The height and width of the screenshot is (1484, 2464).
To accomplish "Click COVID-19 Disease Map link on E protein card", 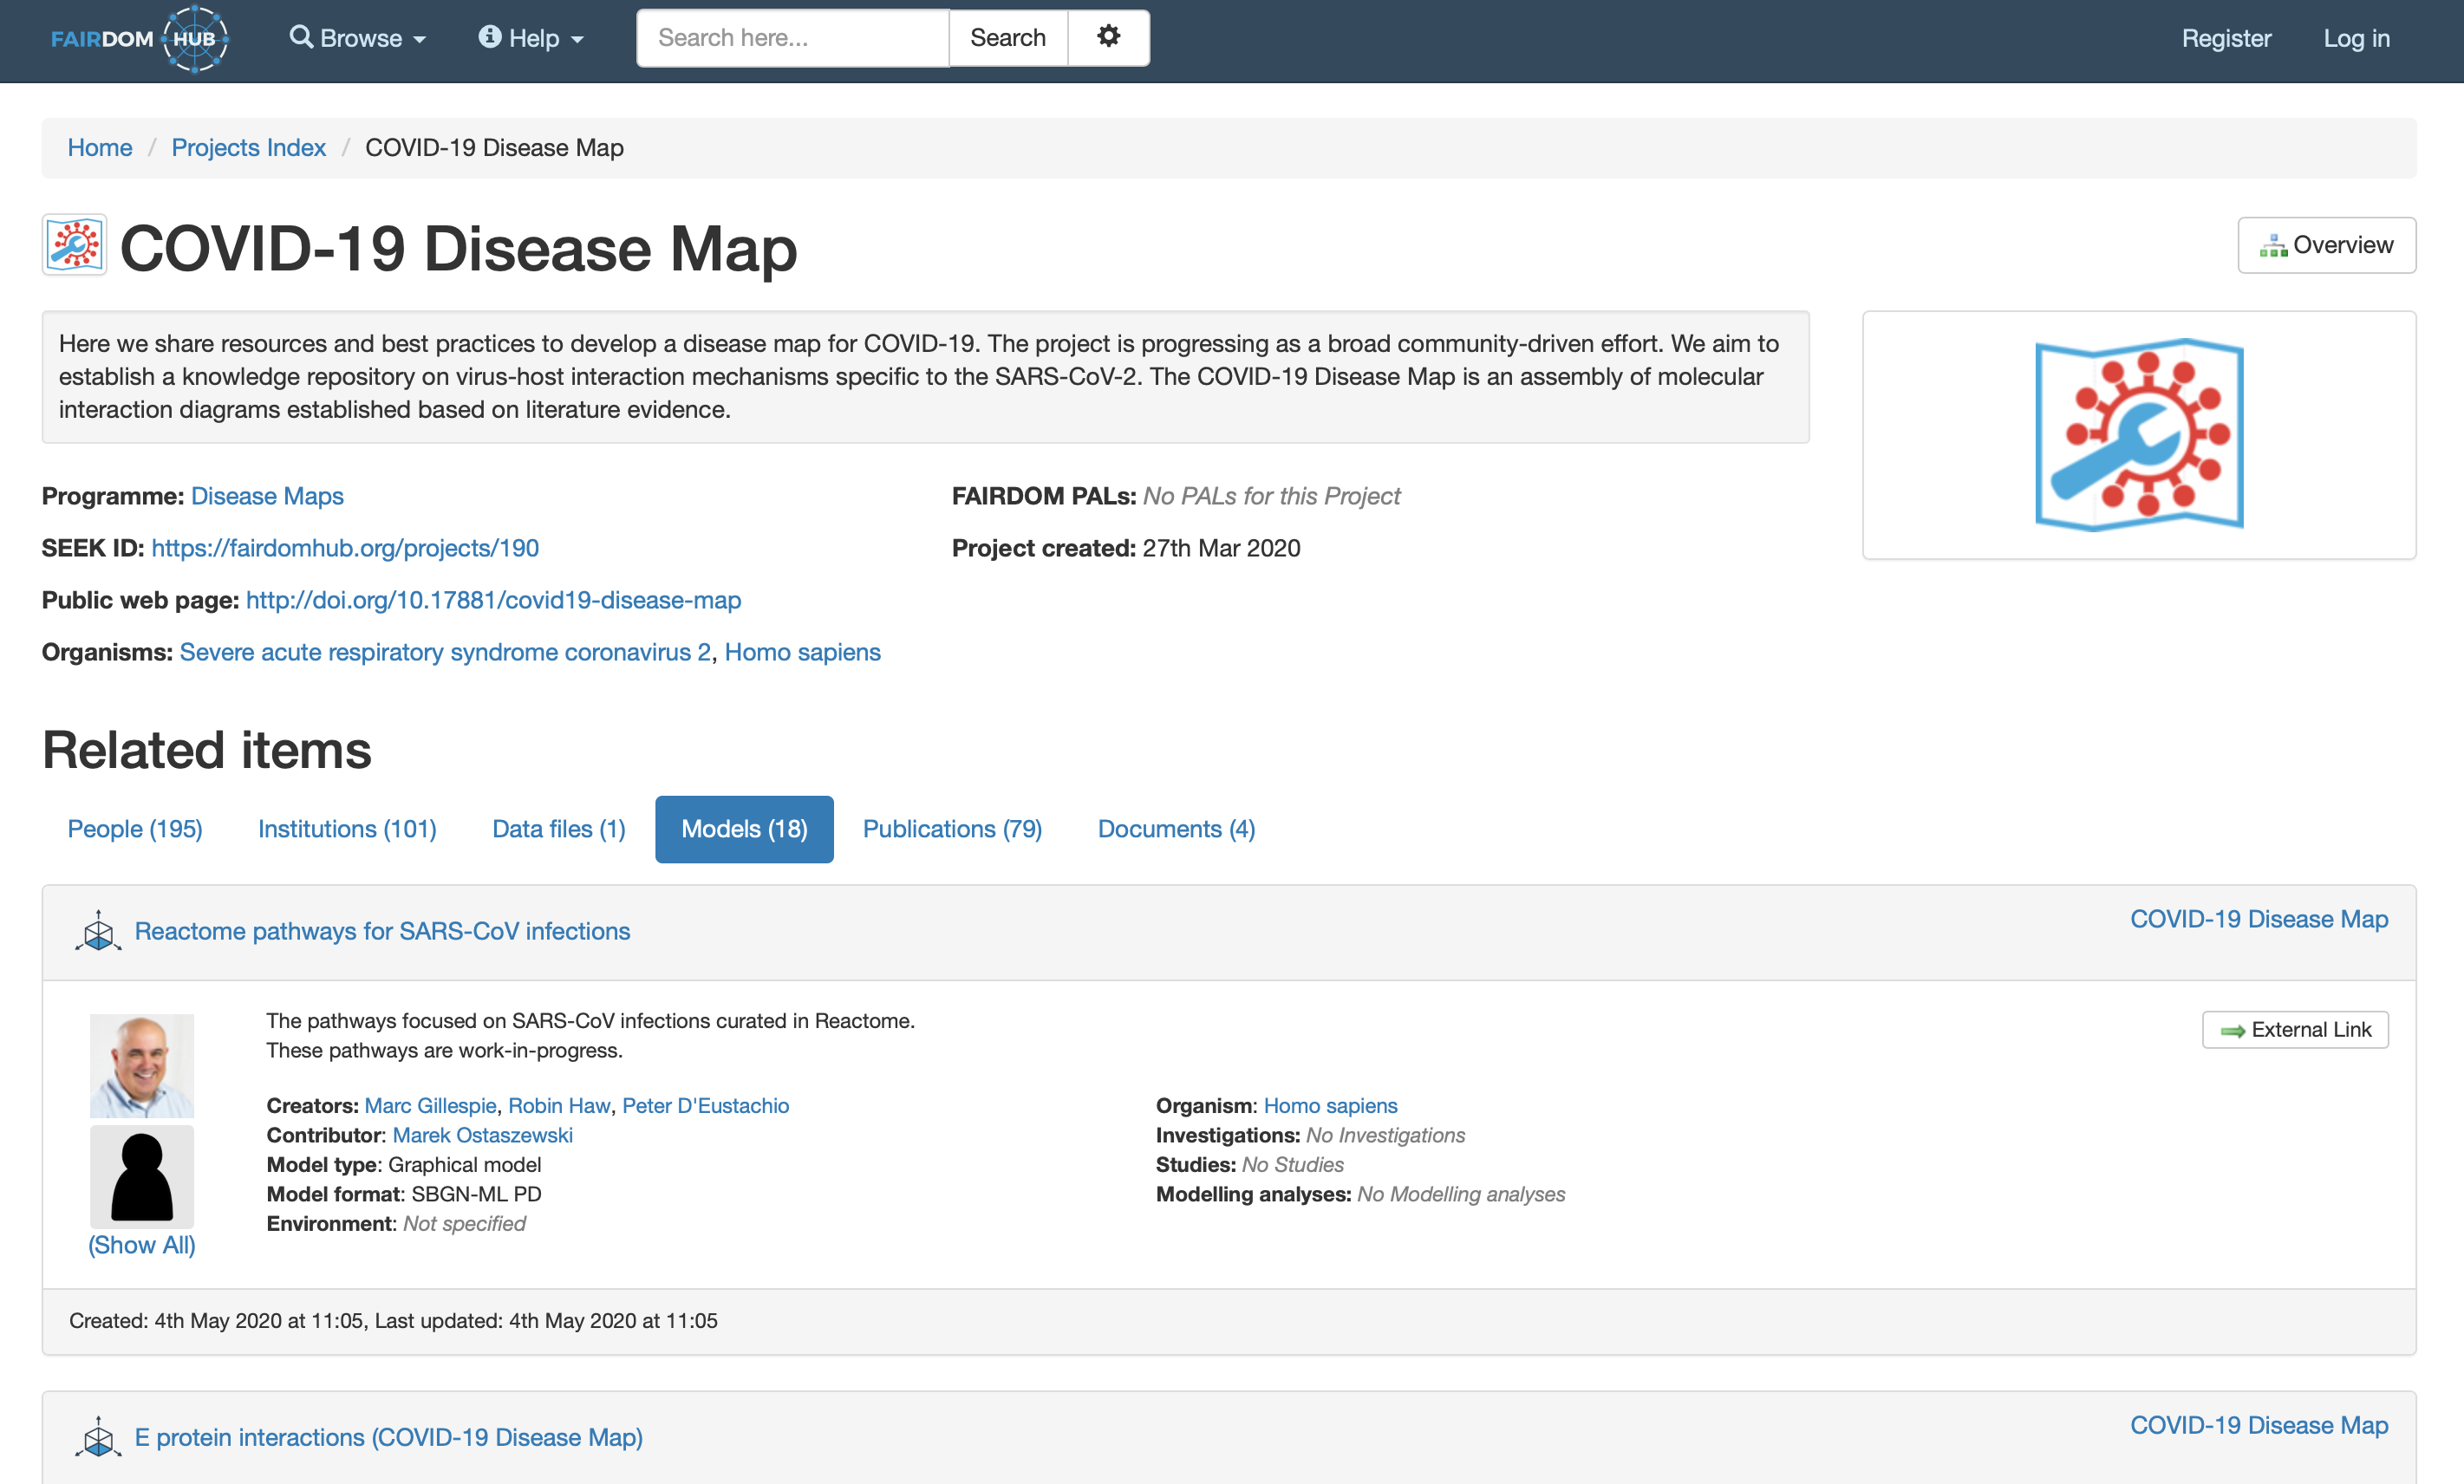I will (2259, 1425).
